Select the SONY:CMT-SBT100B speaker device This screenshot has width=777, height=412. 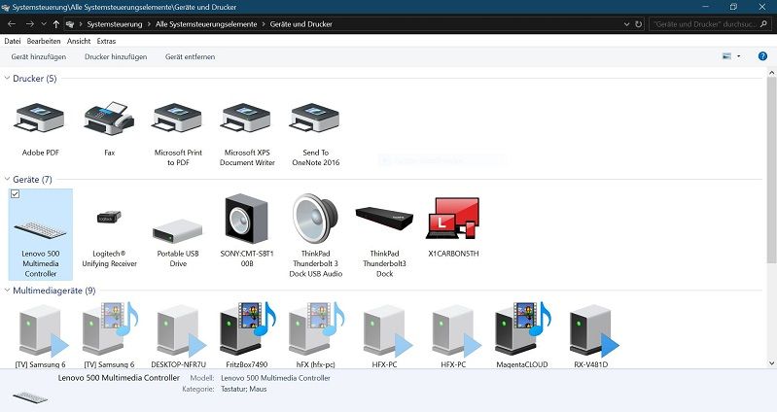click(247, 219)
